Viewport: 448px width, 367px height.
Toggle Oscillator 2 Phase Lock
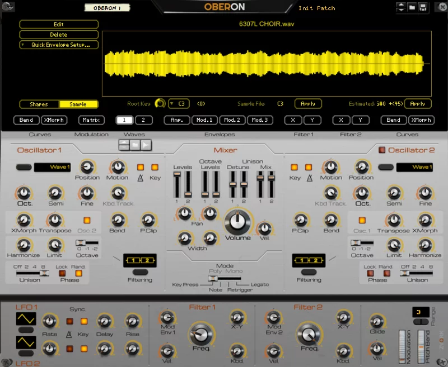point(370,273)
